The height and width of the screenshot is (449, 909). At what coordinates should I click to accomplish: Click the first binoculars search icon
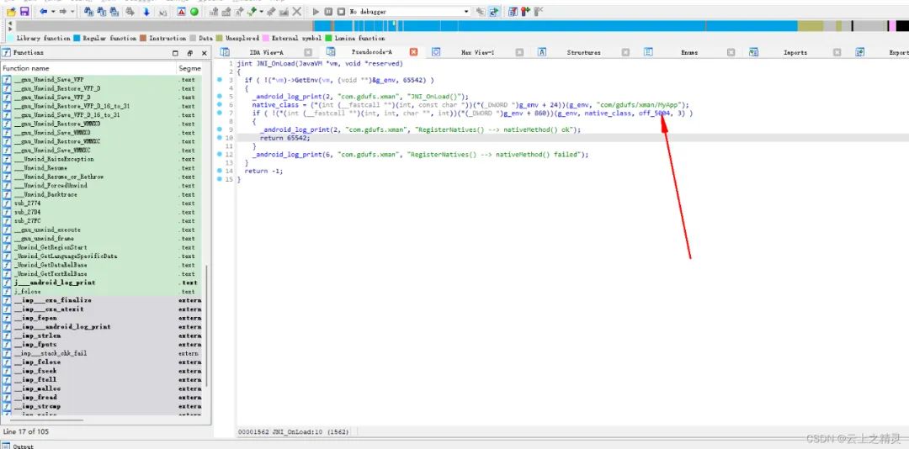(88, 12)
